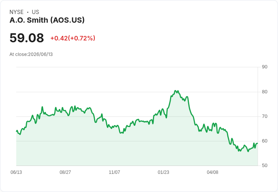This screenshot has width=278, height=192.
Task: Click the 59.08 current price
Action: 26,38
